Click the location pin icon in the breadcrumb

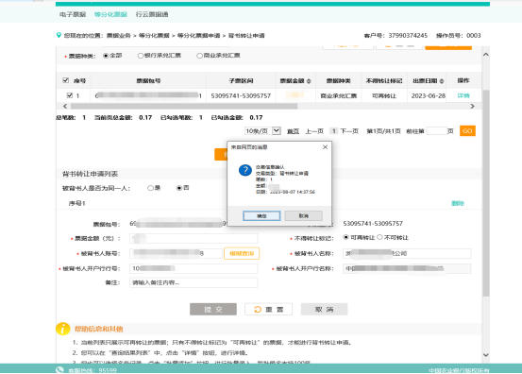[59, 35]
